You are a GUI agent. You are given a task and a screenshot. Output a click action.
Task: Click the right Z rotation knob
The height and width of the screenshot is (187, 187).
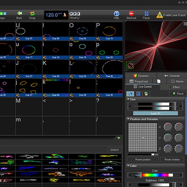178,149
